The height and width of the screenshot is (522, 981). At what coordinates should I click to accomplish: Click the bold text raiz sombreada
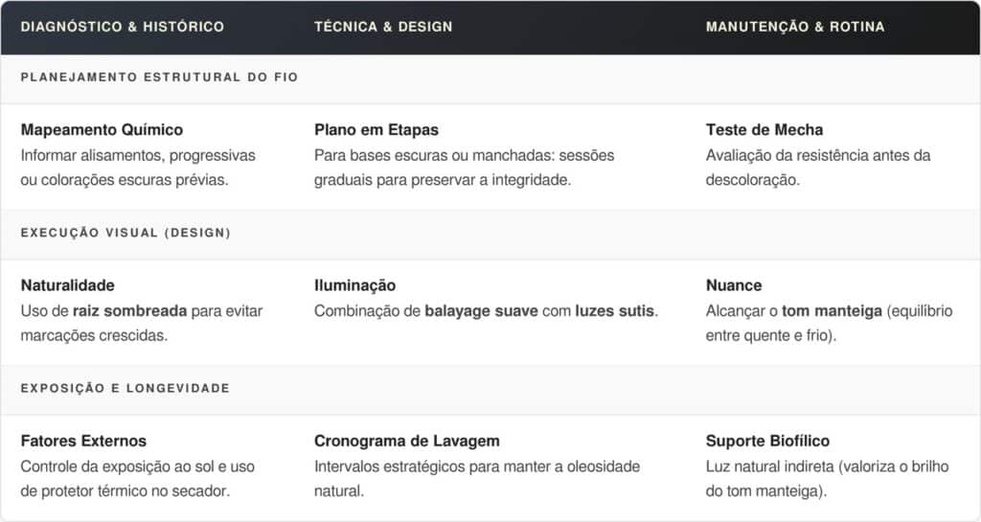131,311
